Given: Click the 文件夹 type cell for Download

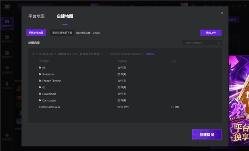Looking at the screenshot, I should pos(122,94).
